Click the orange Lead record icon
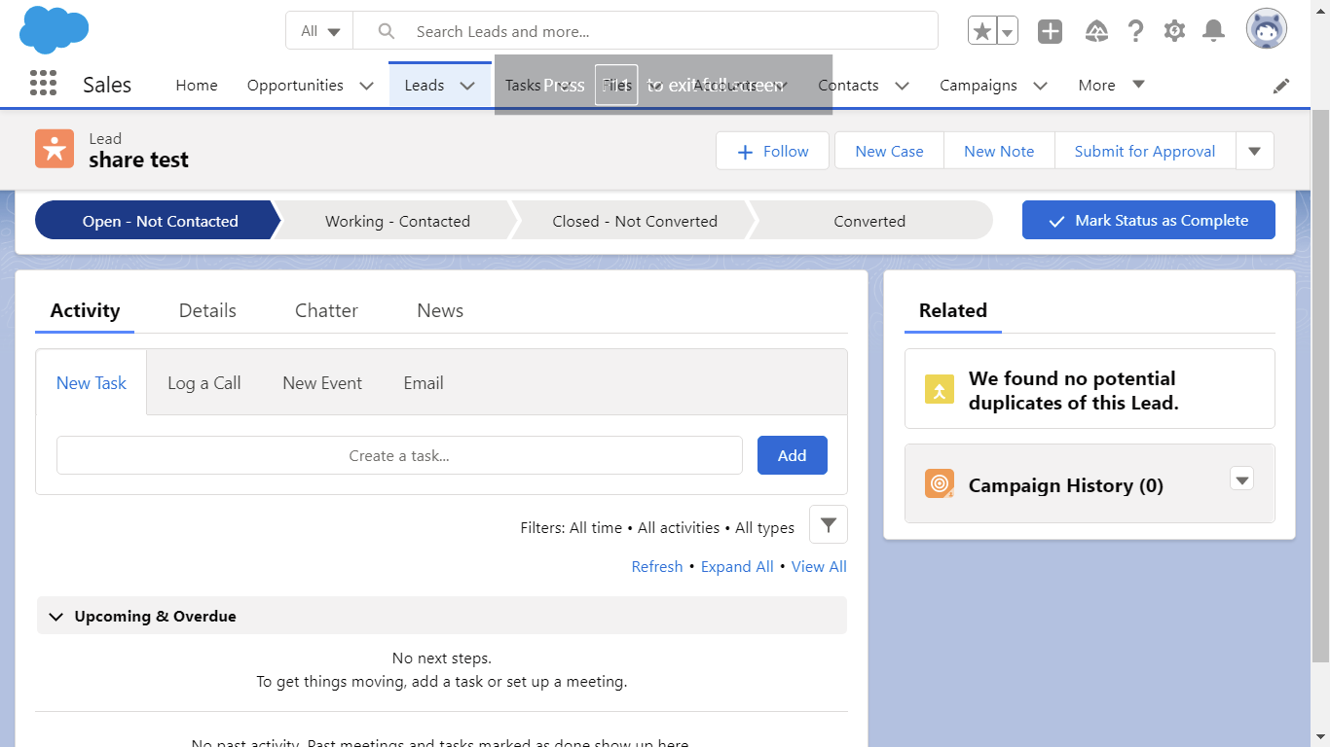This screenshot has height=747, width=1330. 55,149
